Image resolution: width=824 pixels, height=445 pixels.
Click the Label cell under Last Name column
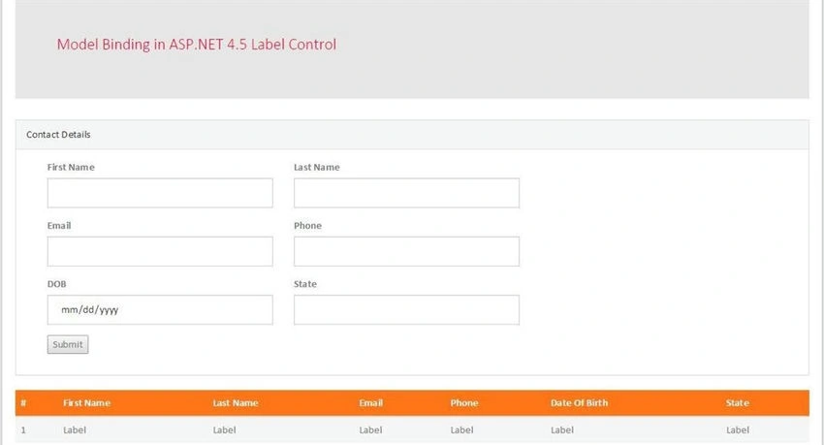(x=224, y=429)
